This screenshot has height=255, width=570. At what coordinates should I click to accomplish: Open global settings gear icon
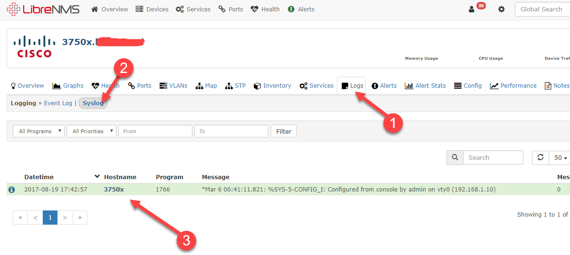point(501,9)
